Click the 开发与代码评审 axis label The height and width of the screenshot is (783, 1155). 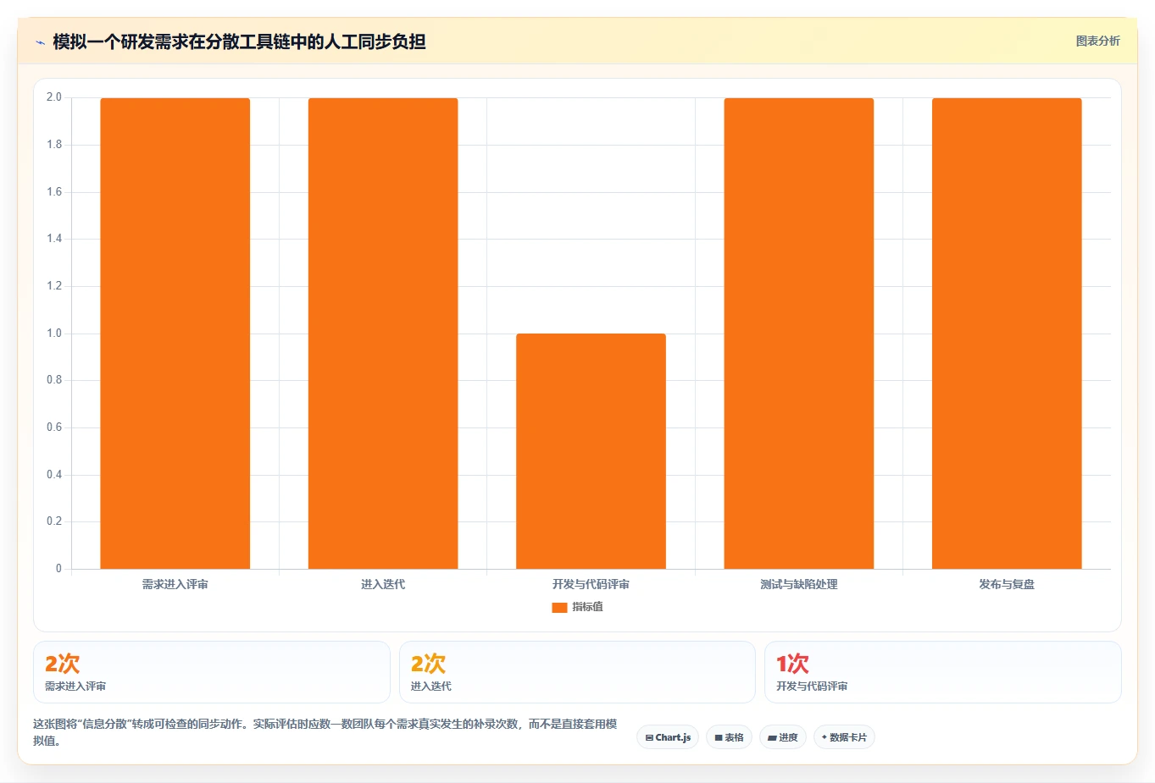591,584
